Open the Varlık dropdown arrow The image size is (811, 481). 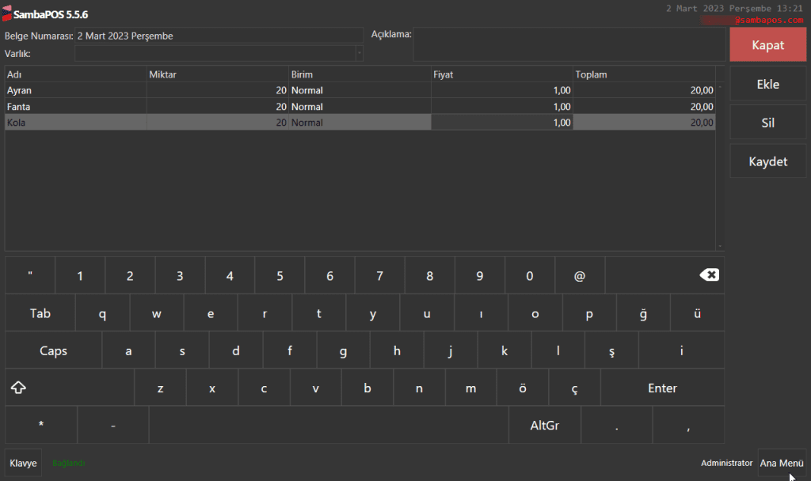tap(359, 53)
